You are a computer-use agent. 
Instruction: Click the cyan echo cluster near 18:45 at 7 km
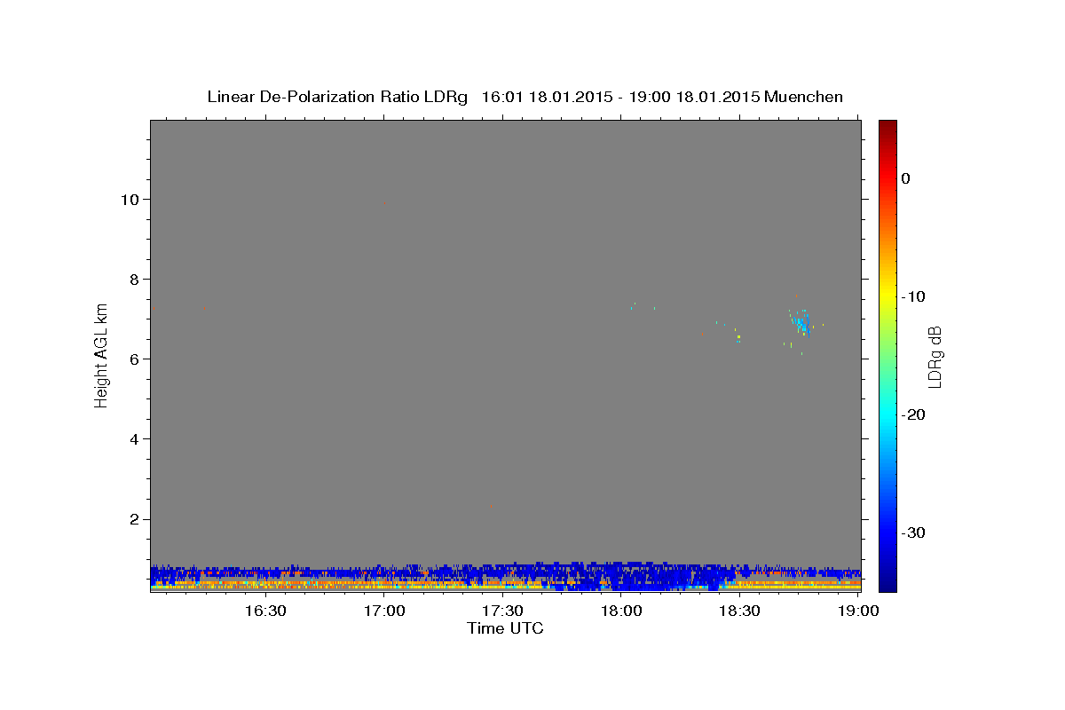[801, 325]
